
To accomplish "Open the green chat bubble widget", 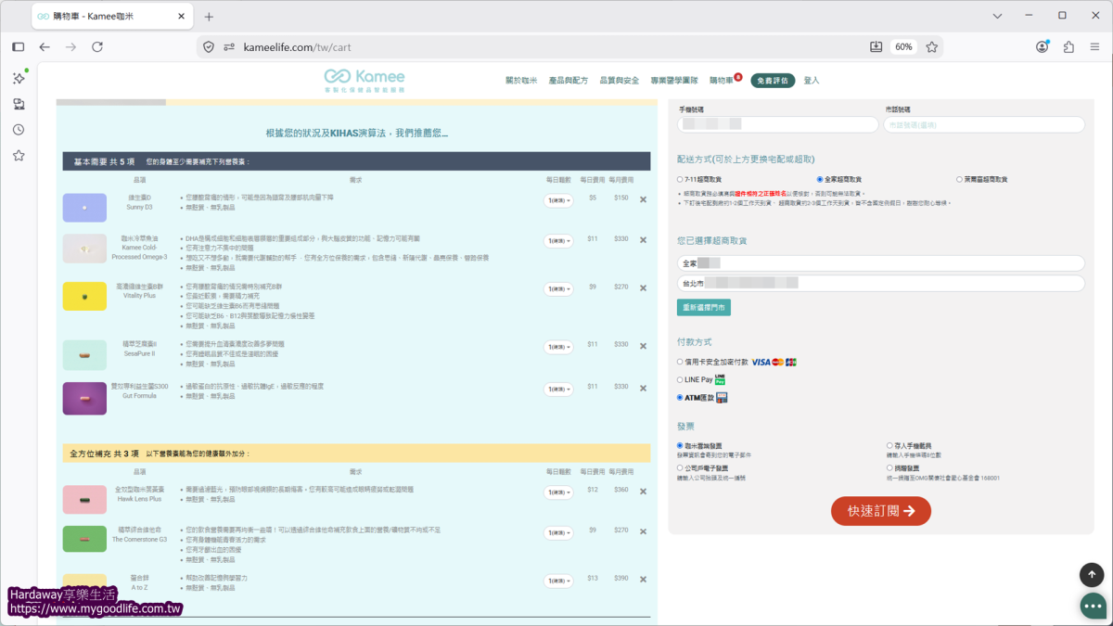I will (x=1092, y=605).
